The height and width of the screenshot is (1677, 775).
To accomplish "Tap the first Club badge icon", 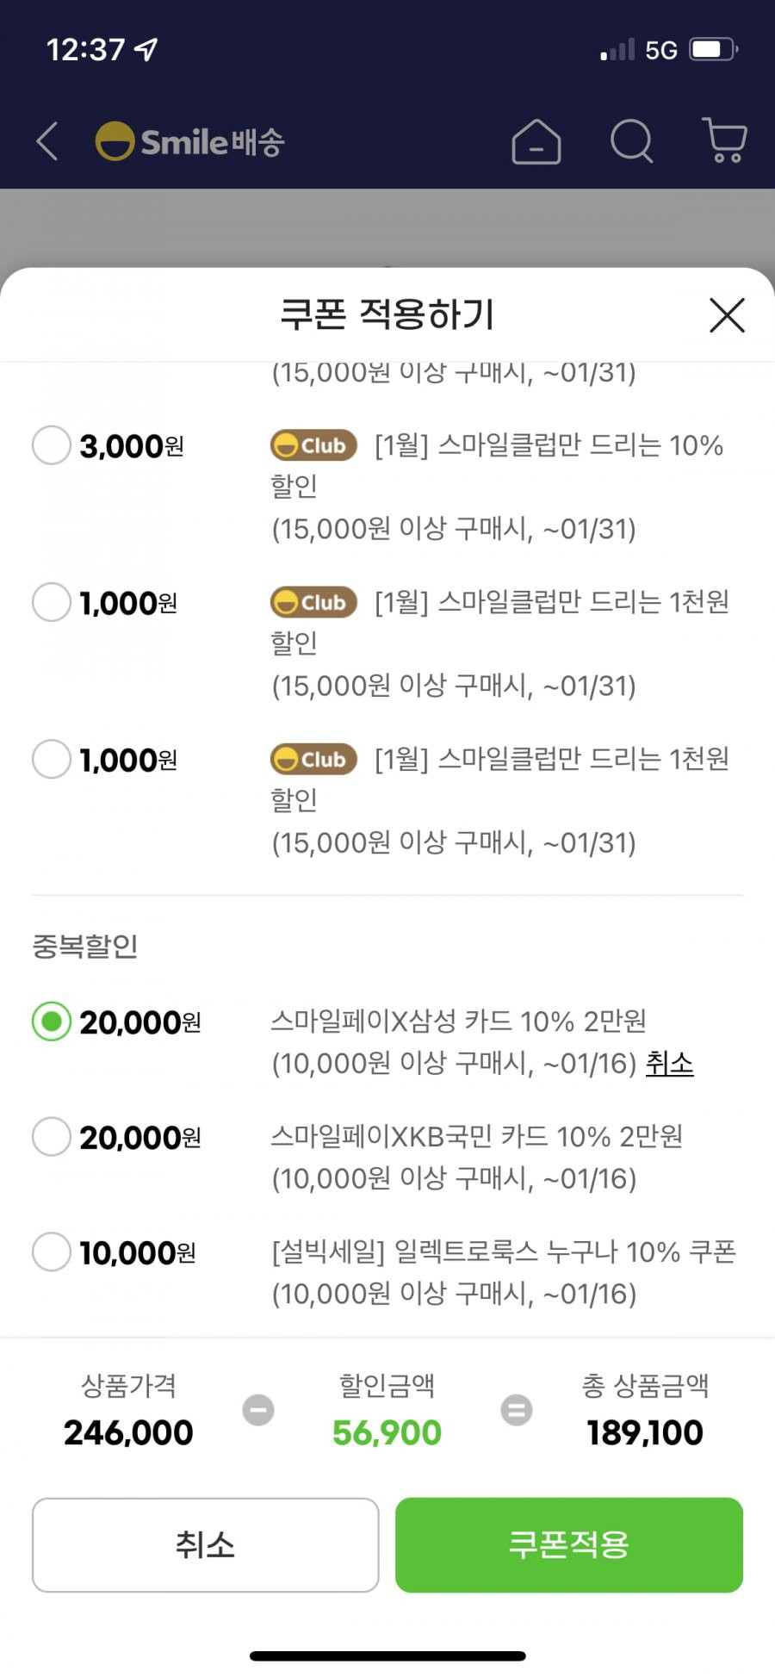I will (x=313, y=445).
